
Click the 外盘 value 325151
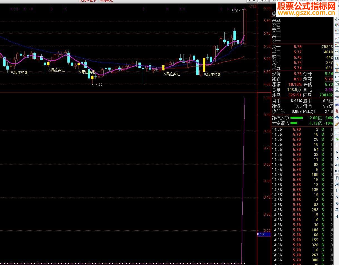[295, 95]
